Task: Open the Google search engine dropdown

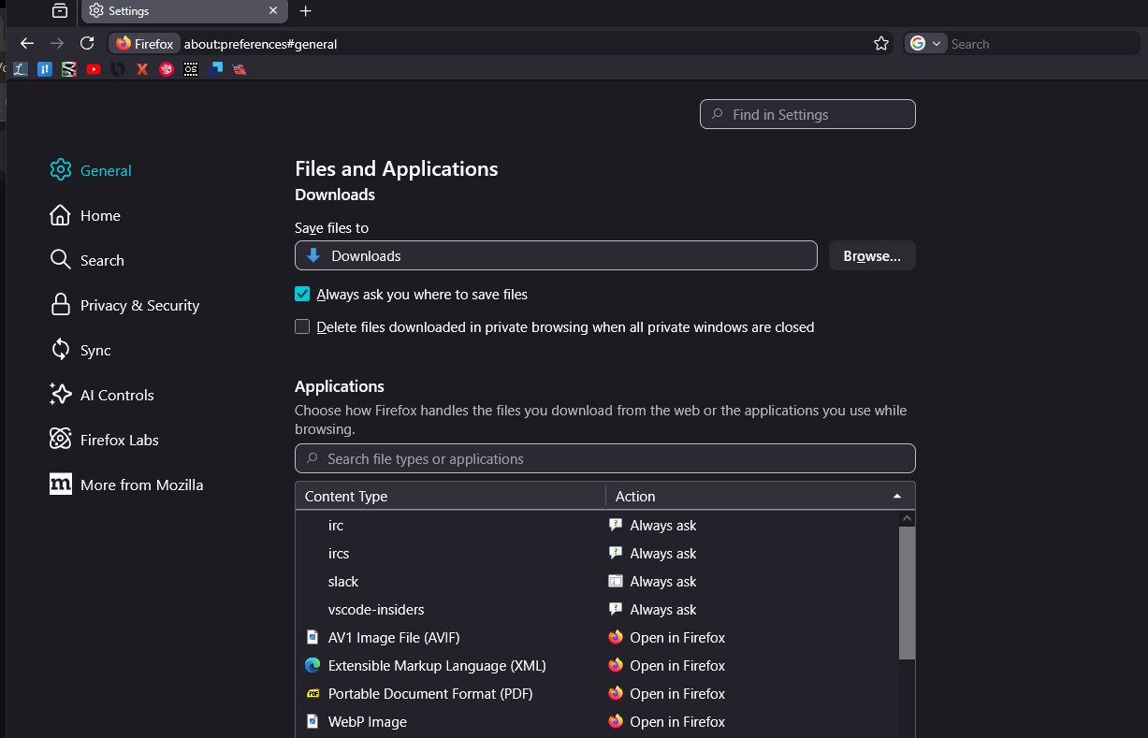Action: (925, 44)
